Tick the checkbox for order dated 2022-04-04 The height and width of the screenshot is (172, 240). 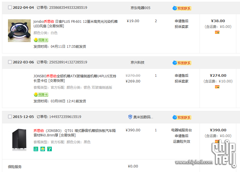[10, 7]
